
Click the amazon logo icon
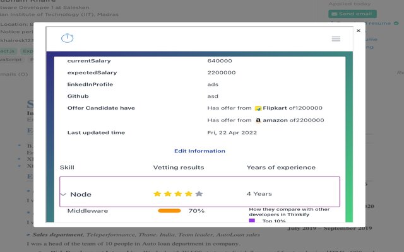tap(258, 120)
